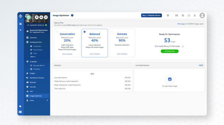Screen dimensions: 224x125
Task: Select the Conservative optimization mode radio
Action: click(x=57, y=32)
